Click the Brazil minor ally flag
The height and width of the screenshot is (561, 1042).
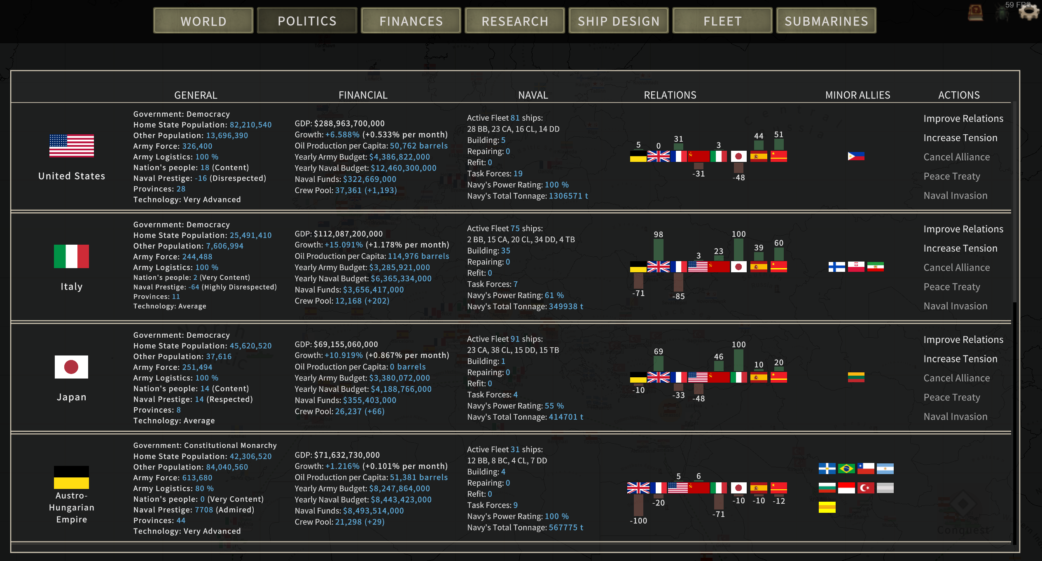[846, 469]
